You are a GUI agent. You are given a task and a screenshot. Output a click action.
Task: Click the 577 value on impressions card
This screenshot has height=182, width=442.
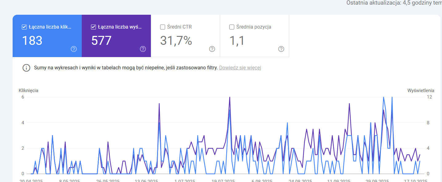tap(101, 41)
